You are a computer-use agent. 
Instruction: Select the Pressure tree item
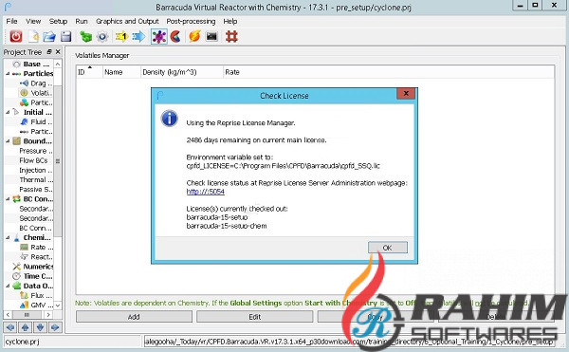pos(36,151)
